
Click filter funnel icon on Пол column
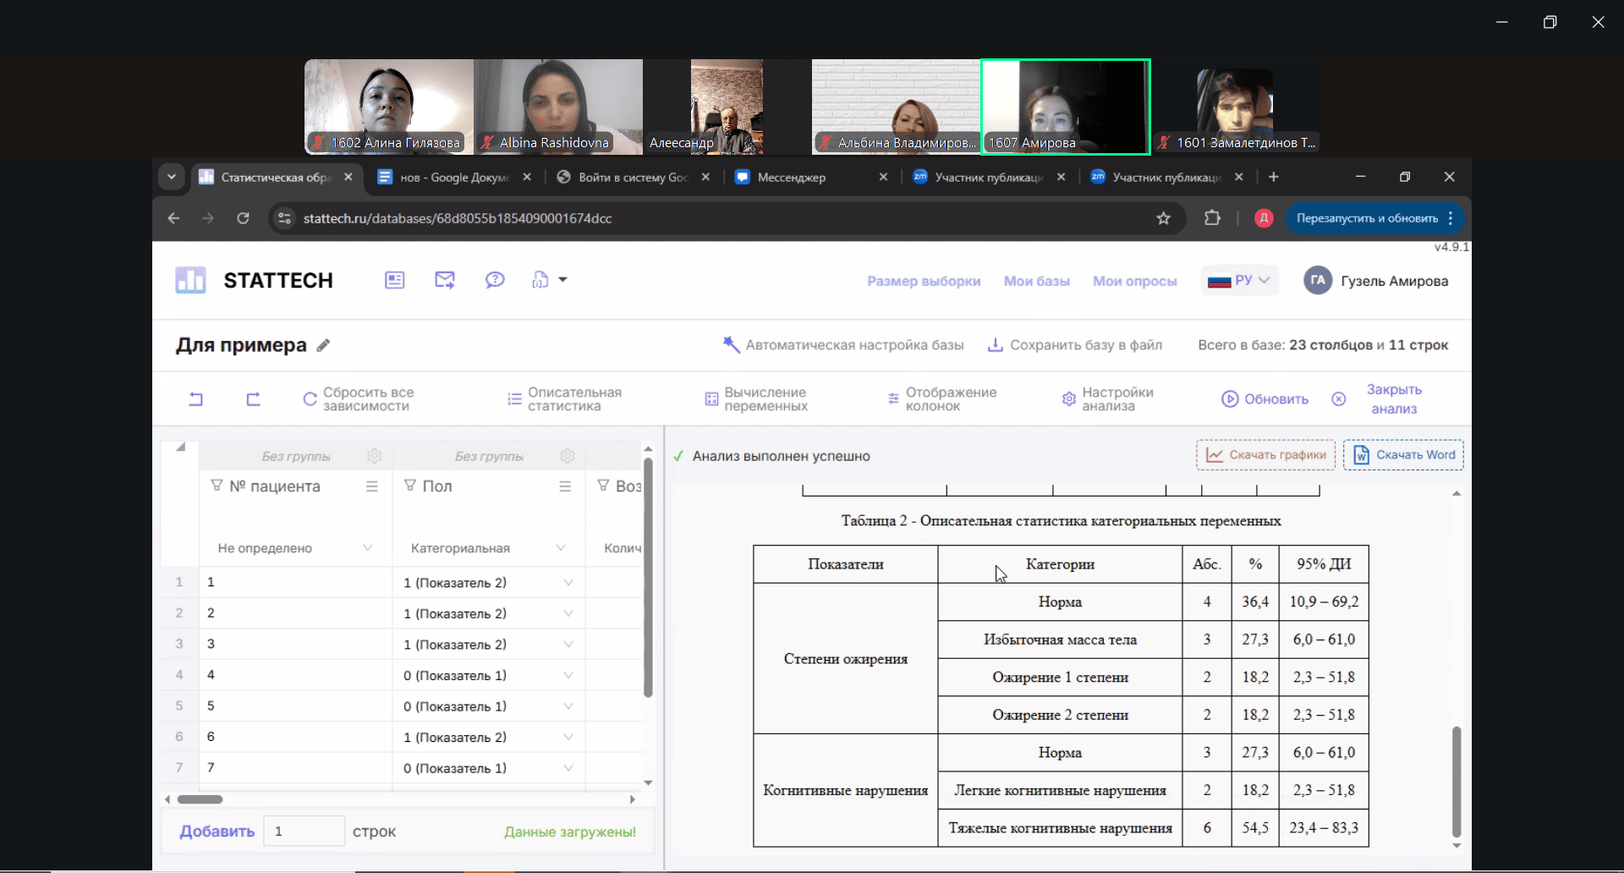tap(410, 486)
